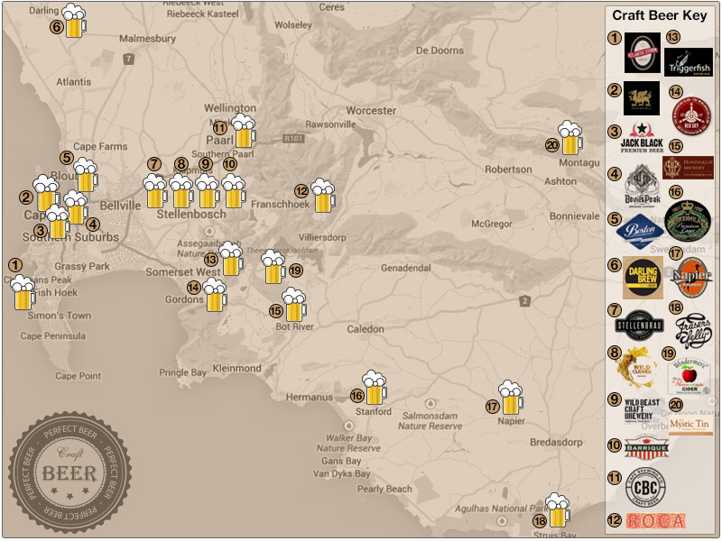Open beer mug marker 11 at Paarl

pyautogui.click(x=245, y=132)
